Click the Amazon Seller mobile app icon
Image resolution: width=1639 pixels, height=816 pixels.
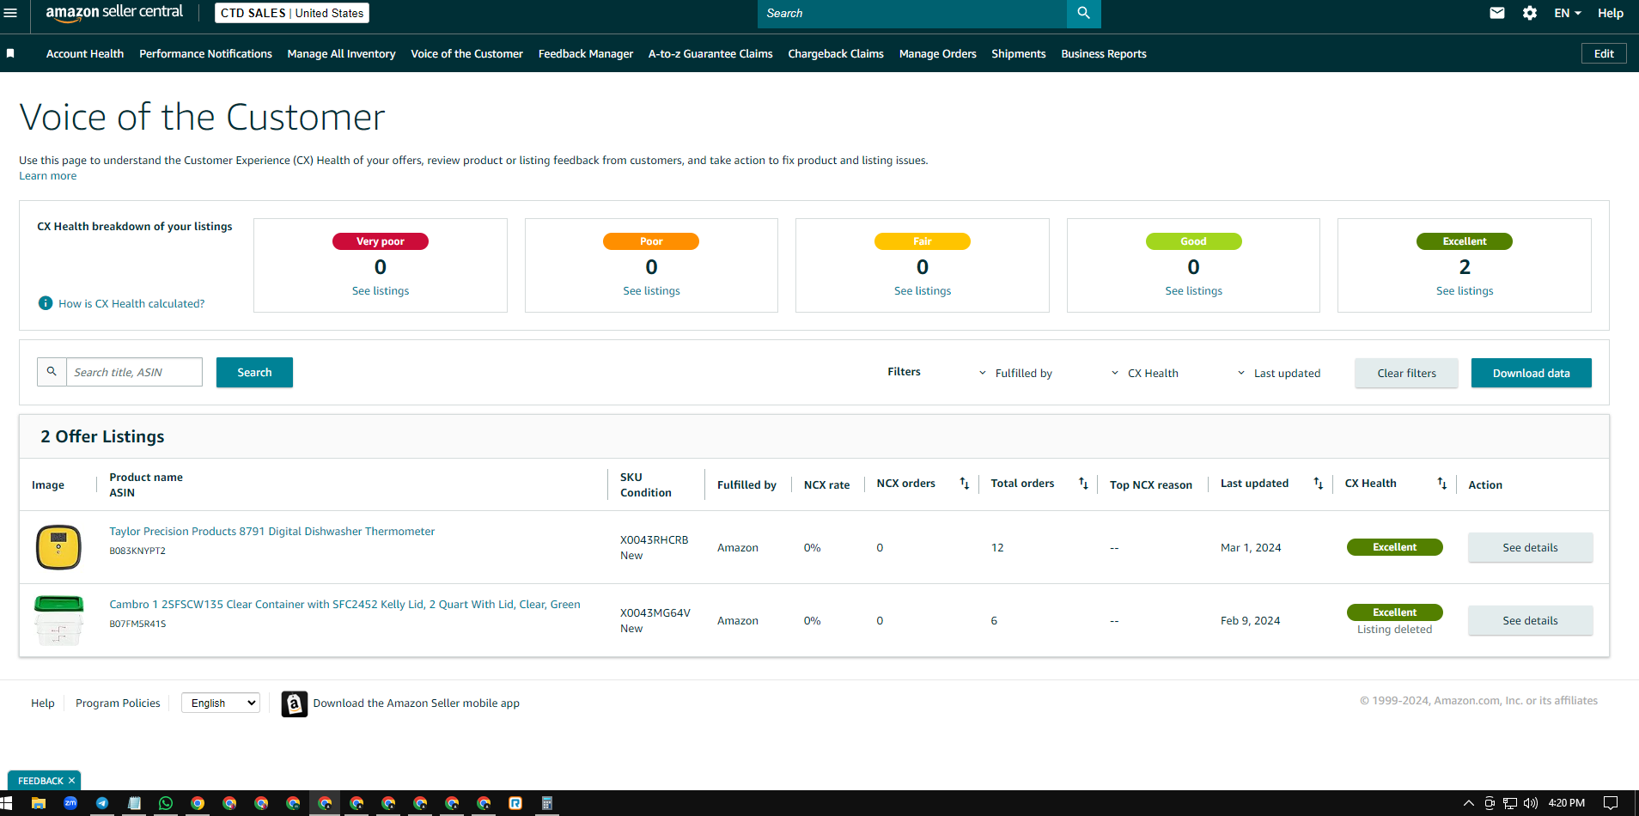click(x=295, y=703)
